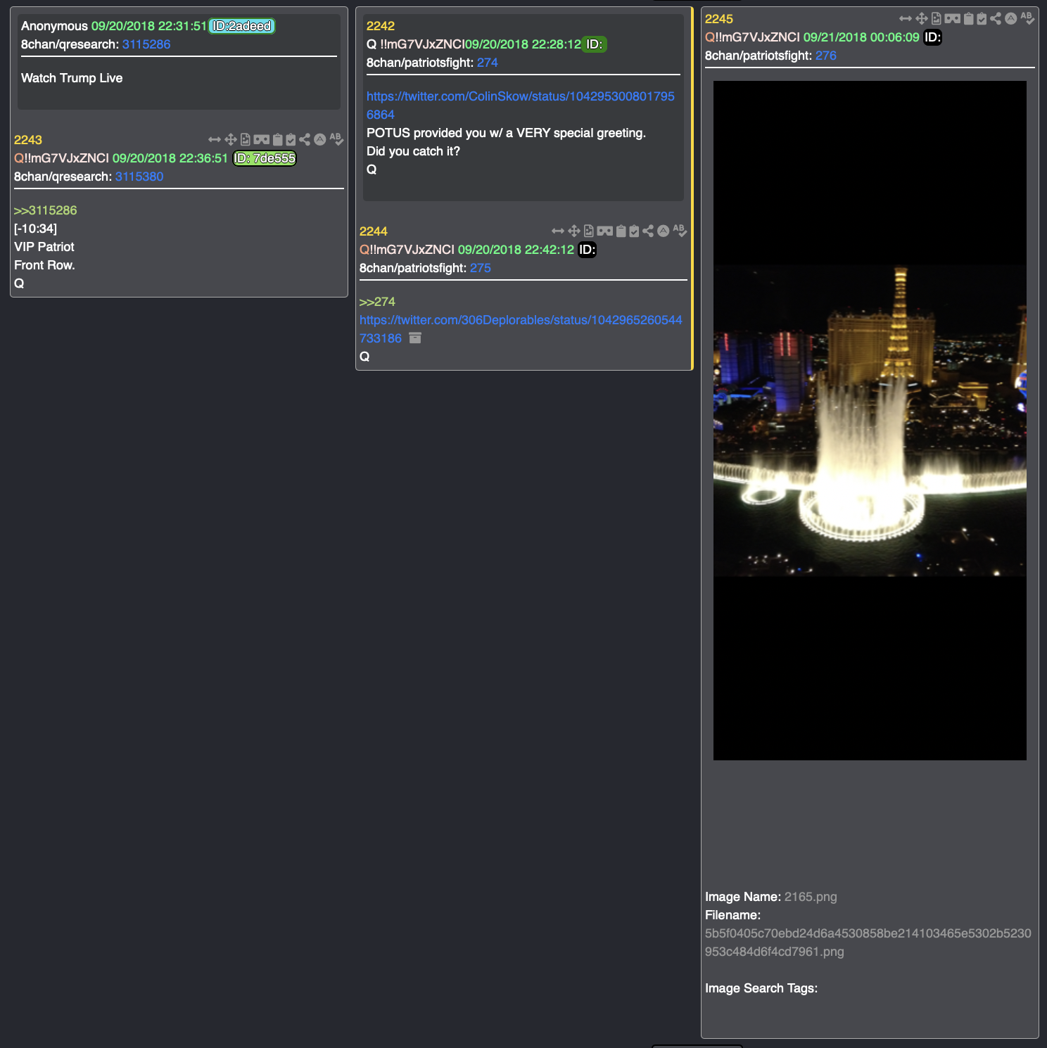Follow the >>3115286 reply reference
This screenshot has height=1048, width=1047.
click(46, 210)
